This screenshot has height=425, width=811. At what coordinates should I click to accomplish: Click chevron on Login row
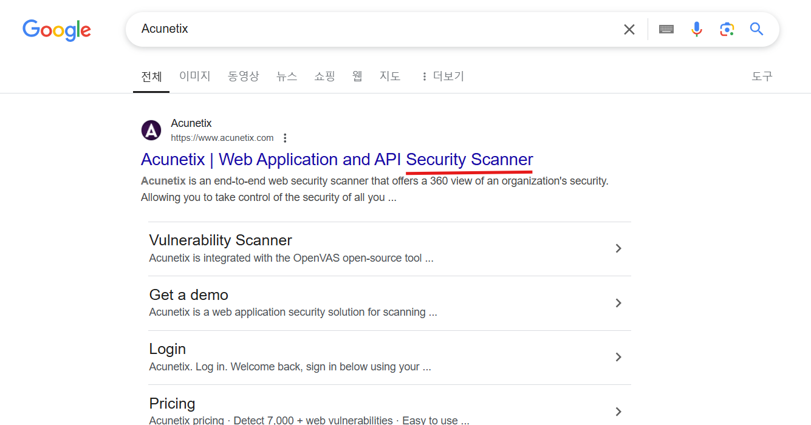[618, 357]
